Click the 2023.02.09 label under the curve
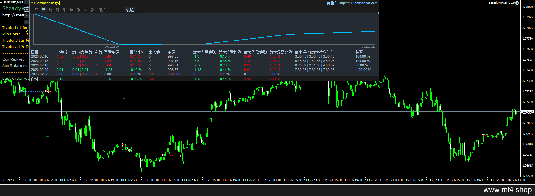Viewport: 535px width, 196px height. [x=112, y=47]
